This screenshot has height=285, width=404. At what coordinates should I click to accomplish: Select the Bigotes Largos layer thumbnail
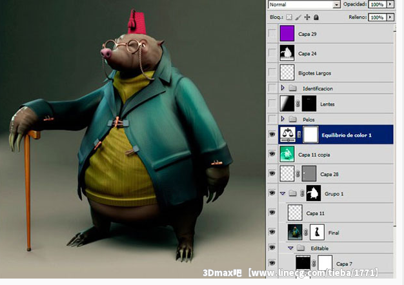tap(287, 72)
